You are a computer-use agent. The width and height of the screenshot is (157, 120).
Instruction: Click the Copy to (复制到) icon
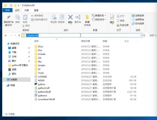(62, 17)
